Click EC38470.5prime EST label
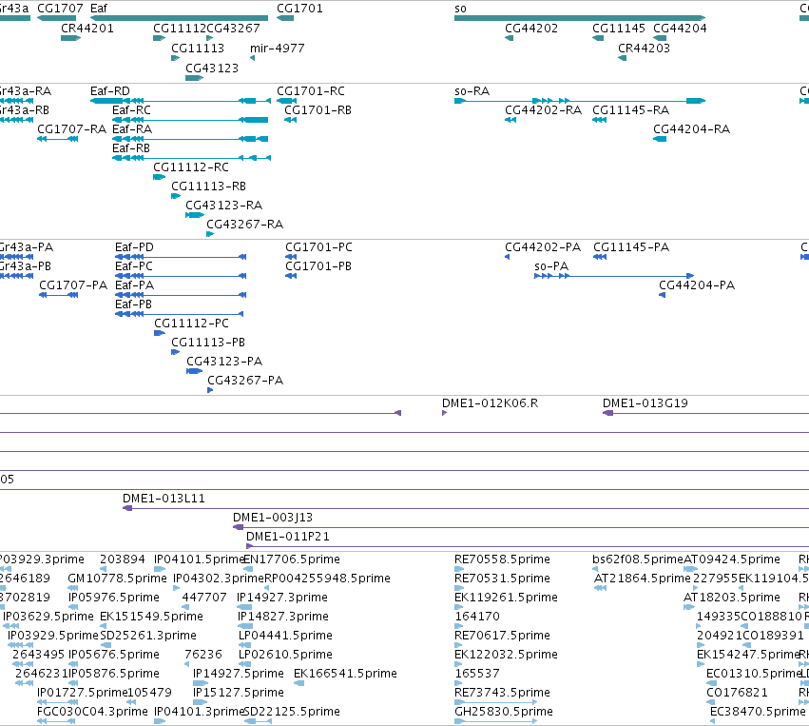 tap(758, 712)
